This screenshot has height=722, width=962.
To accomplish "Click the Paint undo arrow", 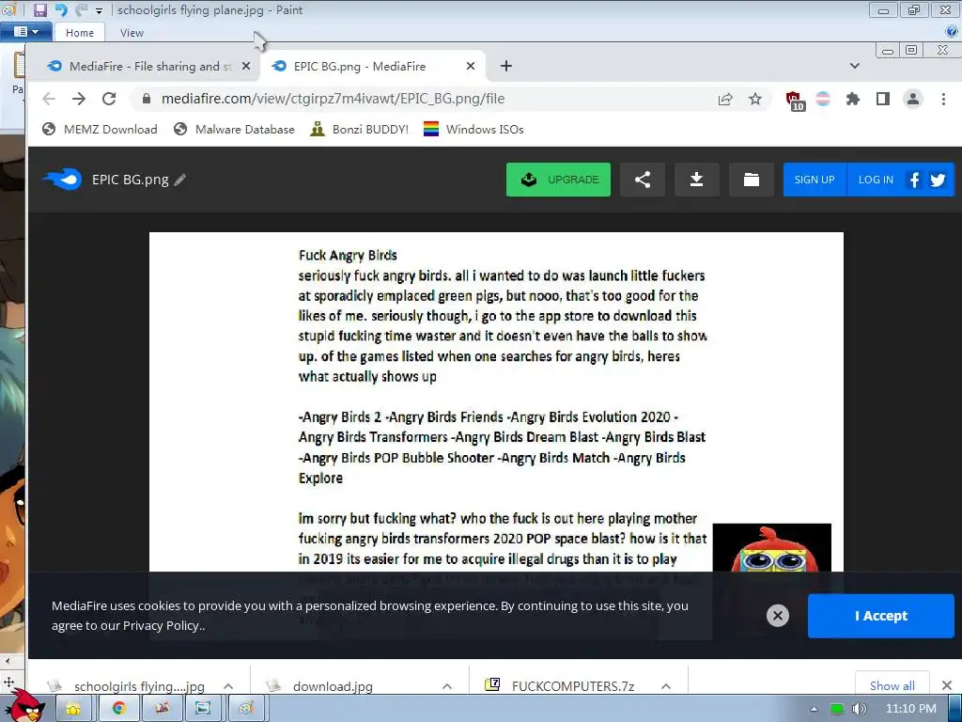I will click(x=61, y=9).
